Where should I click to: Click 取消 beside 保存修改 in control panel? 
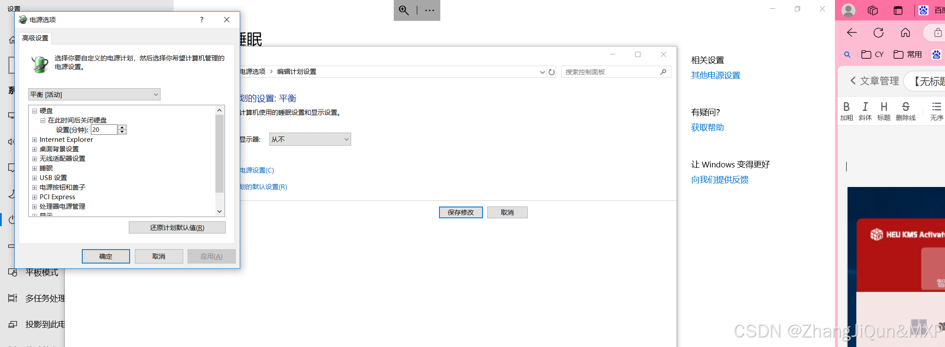click(507, 212)
